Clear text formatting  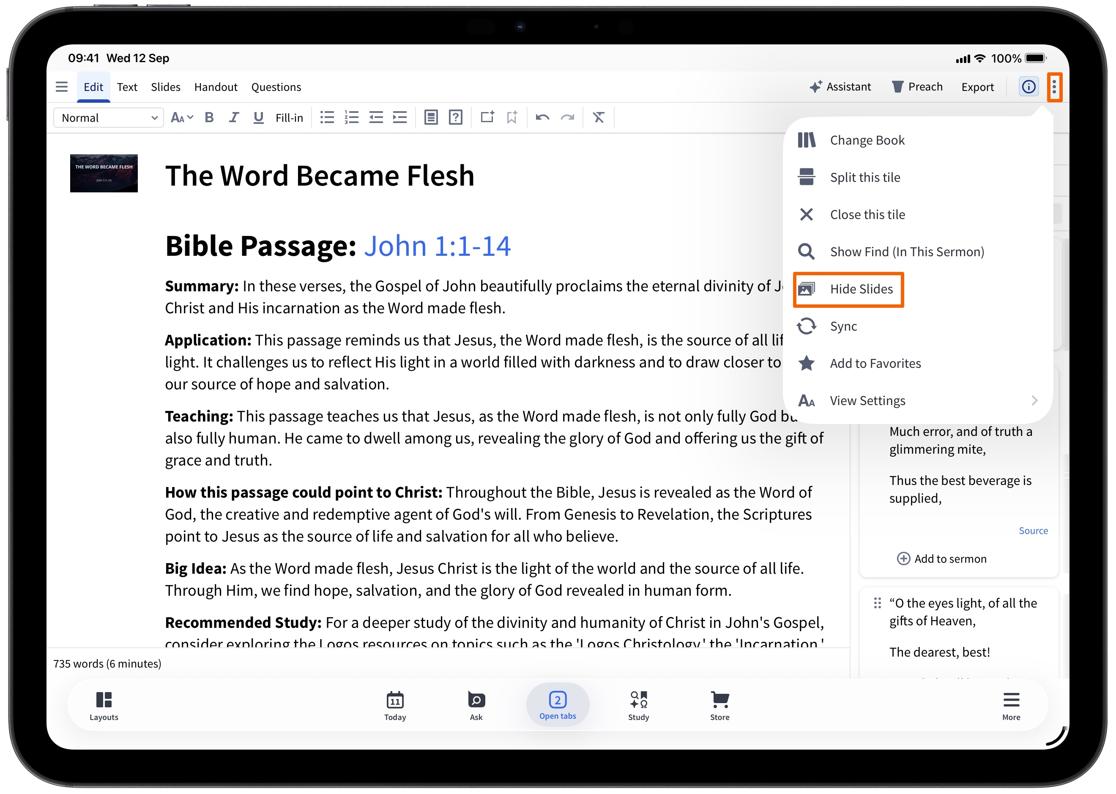(599, 118)
